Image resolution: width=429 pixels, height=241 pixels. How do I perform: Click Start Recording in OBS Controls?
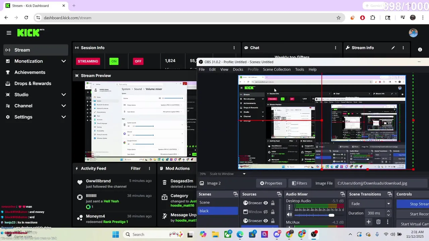pyautogui.click(x=413, y=214)
